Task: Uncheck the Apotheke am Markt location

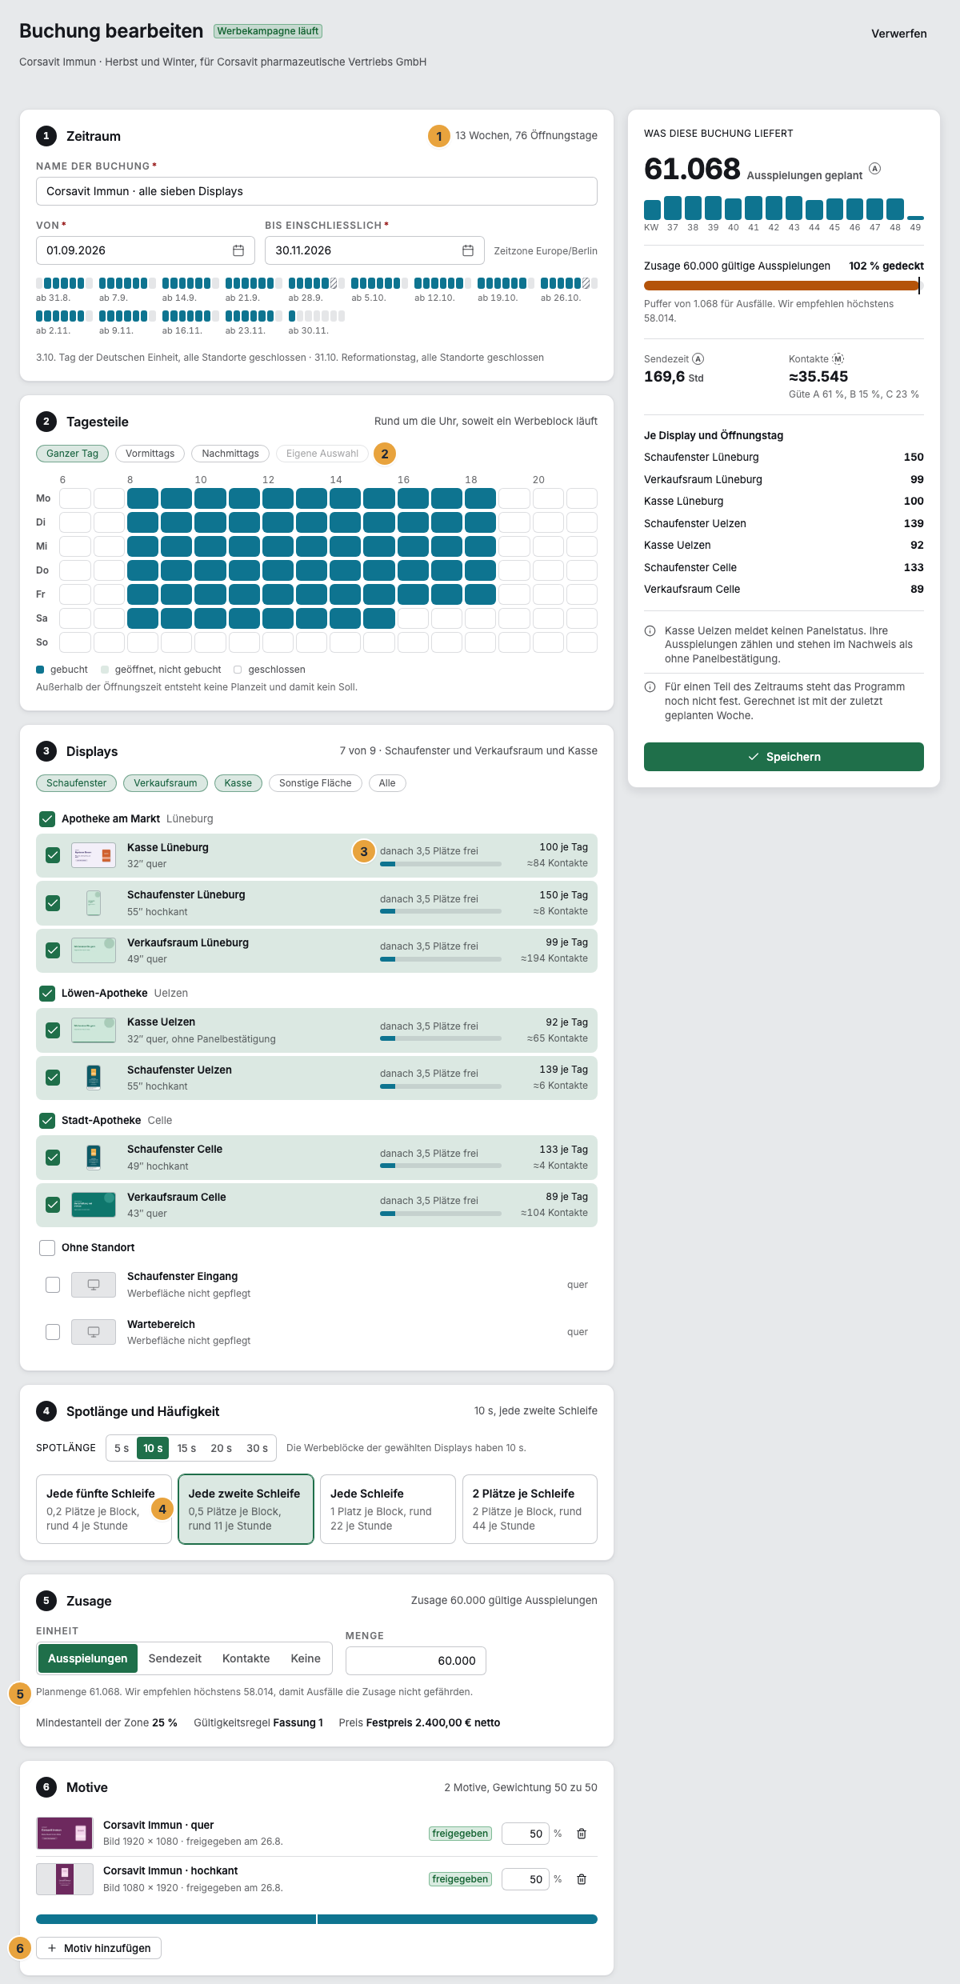Action: pyautogui.click(x=47, y=818)
